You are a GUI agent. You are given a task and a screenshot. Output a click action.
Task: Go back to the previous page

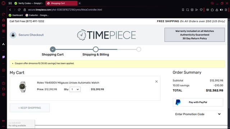tap(10, 10)
